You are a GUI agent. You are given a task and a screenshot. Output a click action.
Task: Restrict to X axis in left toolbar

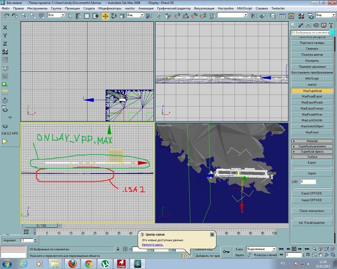click(x=5, y=28)
